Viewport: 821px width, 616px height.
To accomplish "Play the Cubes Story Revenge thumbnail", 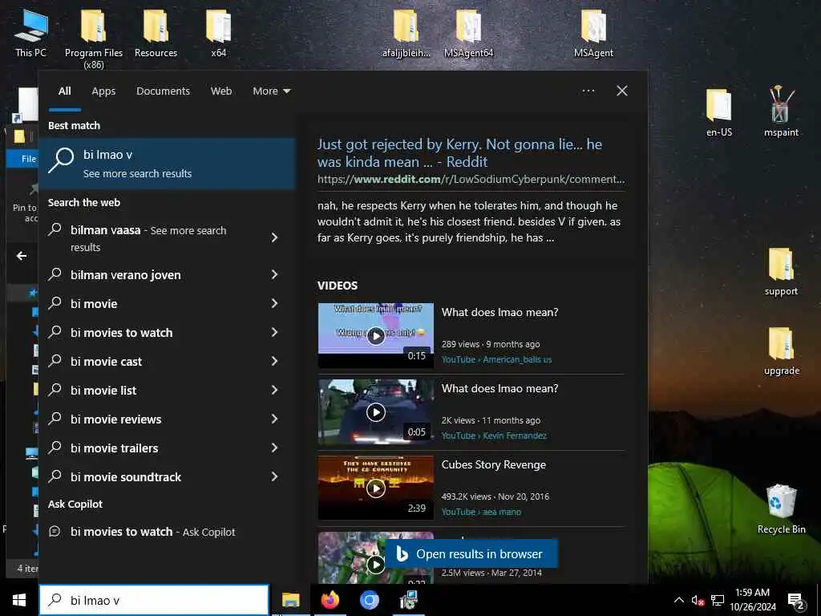I will pos(376,488).
